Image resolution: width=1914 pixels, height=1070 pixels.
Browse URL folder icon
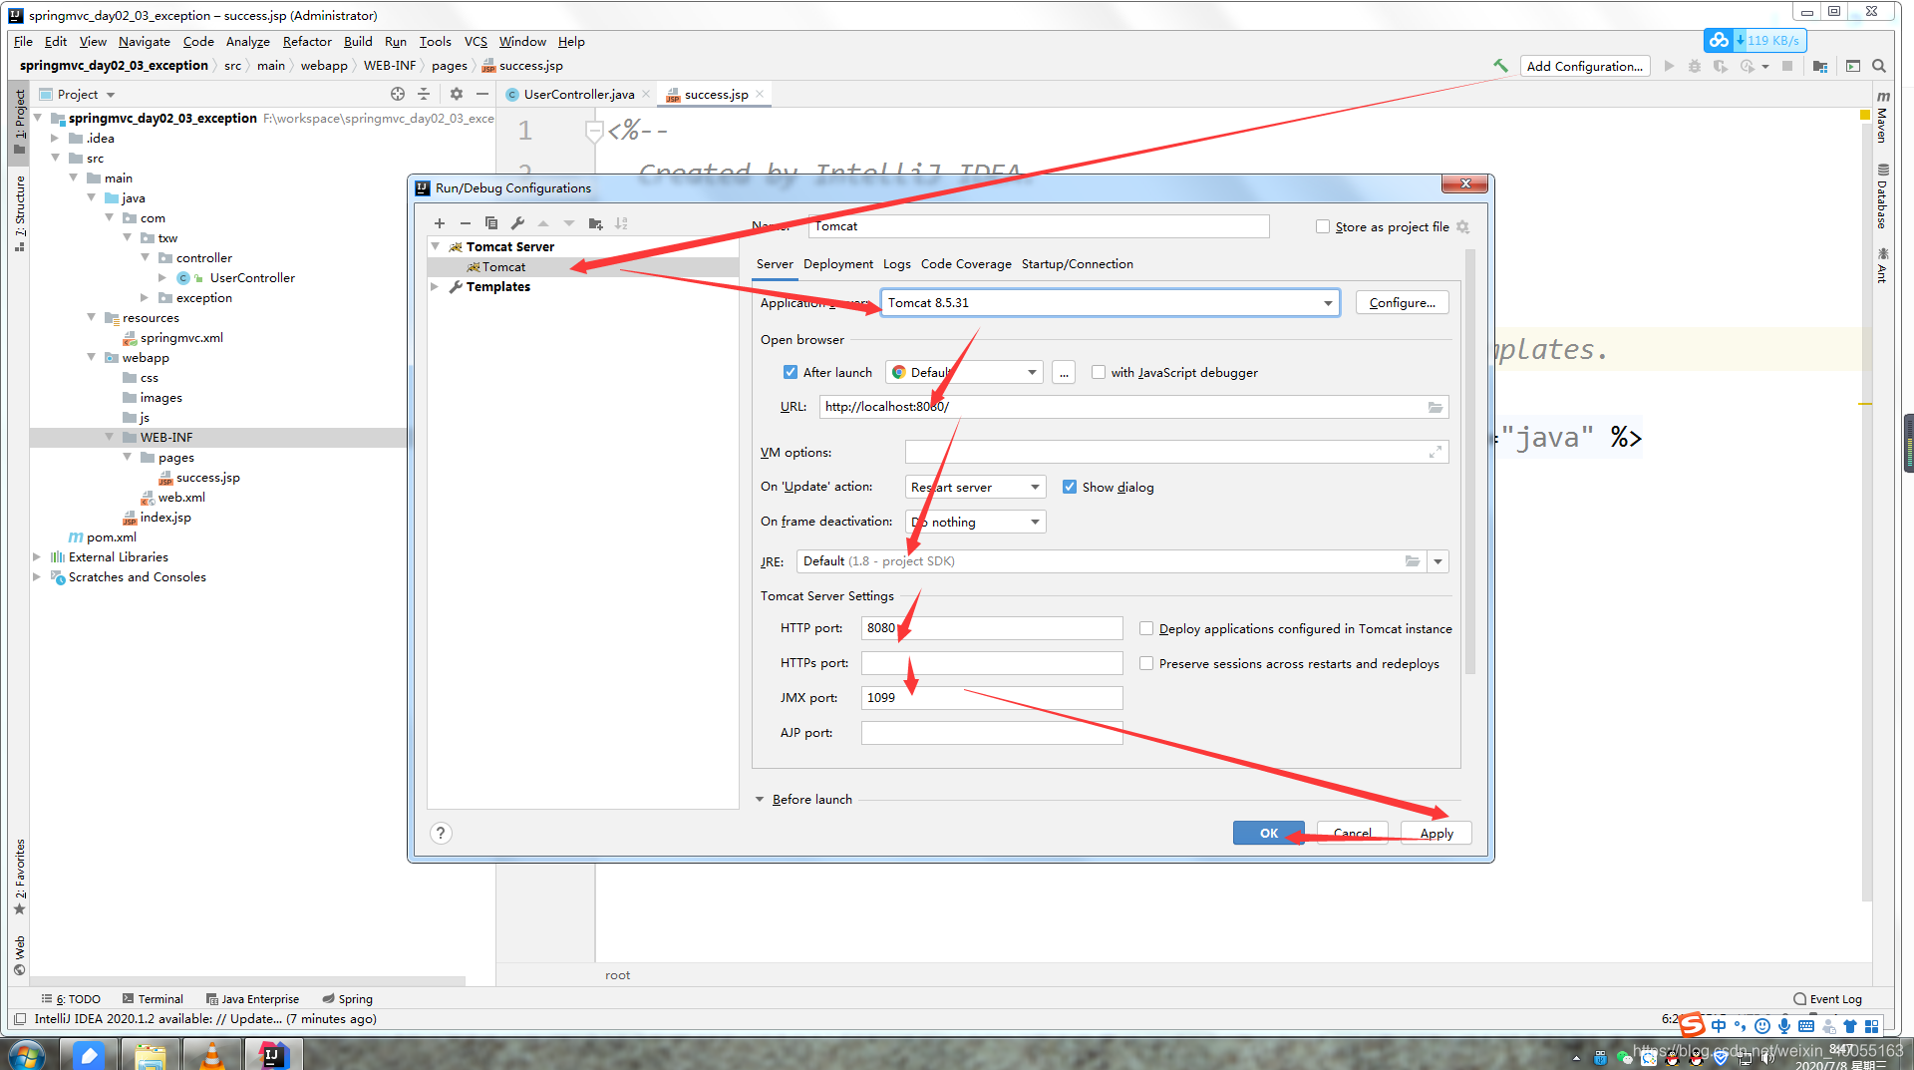coord(1435,407)
